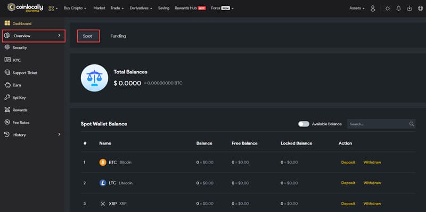Click Deposit for LTC
This screenshot has width=426, height=212.
pyautogui.click(x=348, y=183)
